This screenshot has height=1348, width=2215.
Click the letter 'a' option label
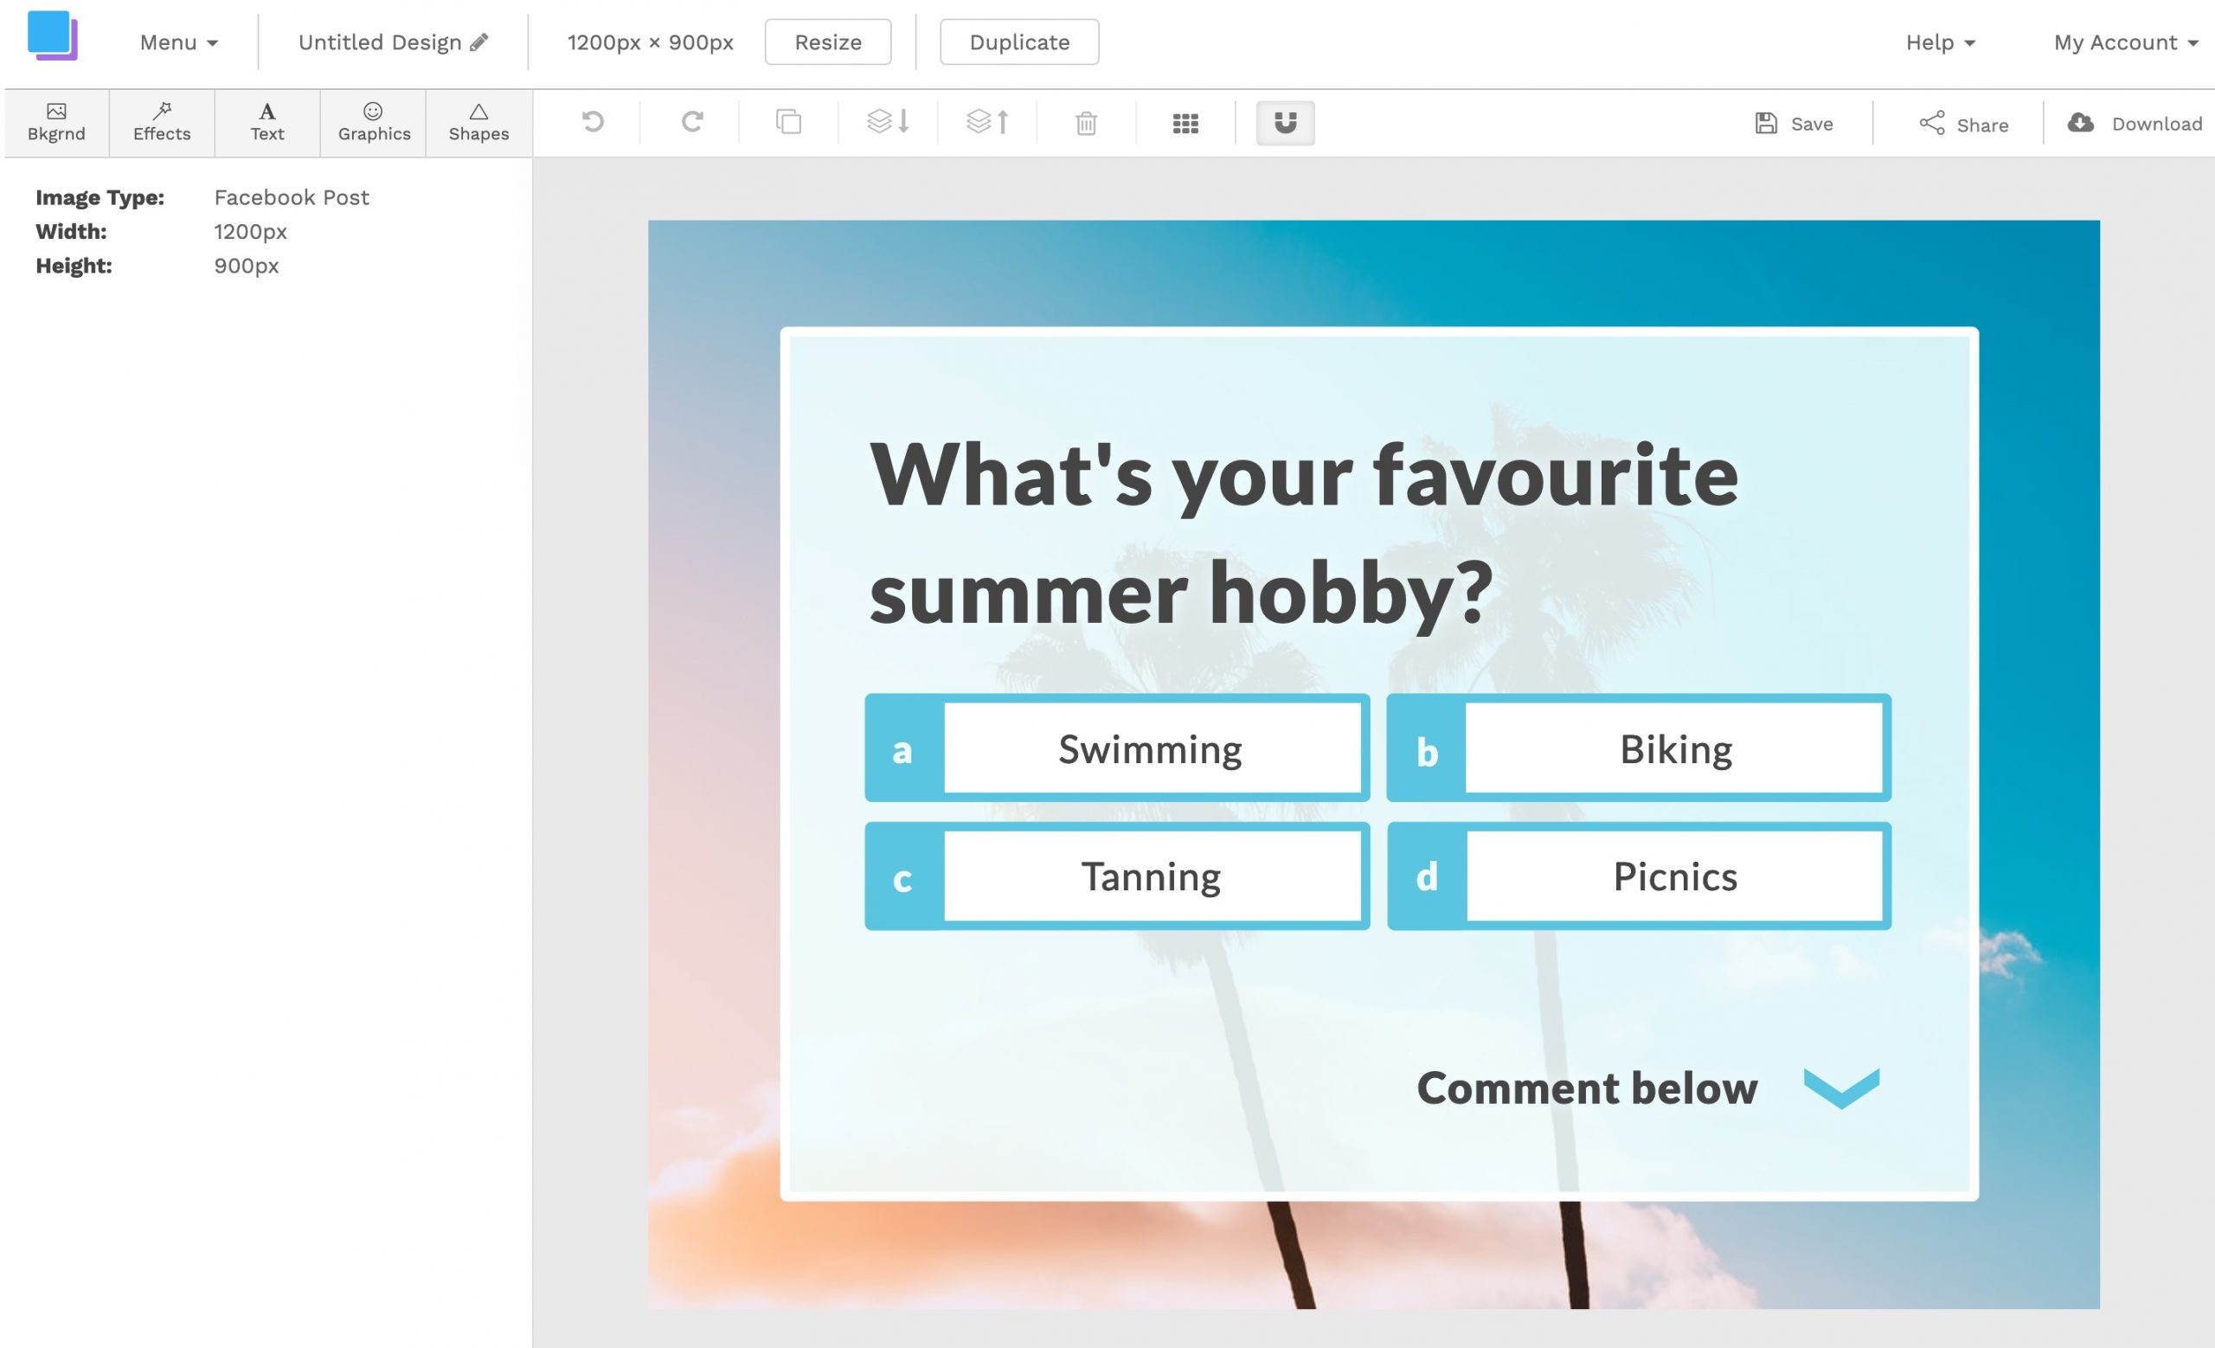[x=902, y=750]
